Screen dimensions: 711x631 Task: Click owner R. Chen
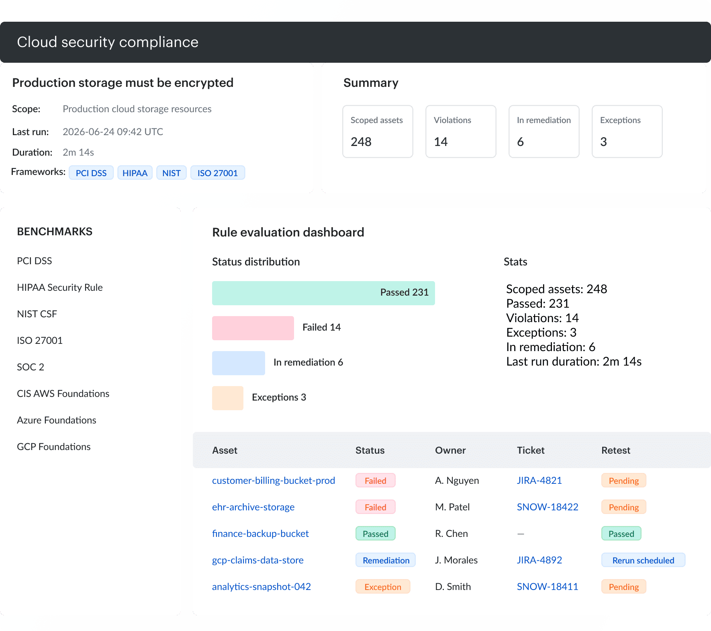coord(452,534)
